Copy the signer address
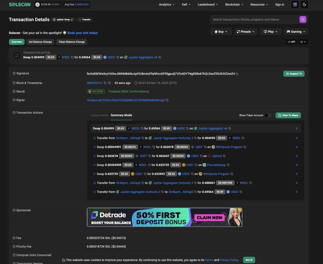323x264 pixels. pyautogui.click(x=167, y=100)
